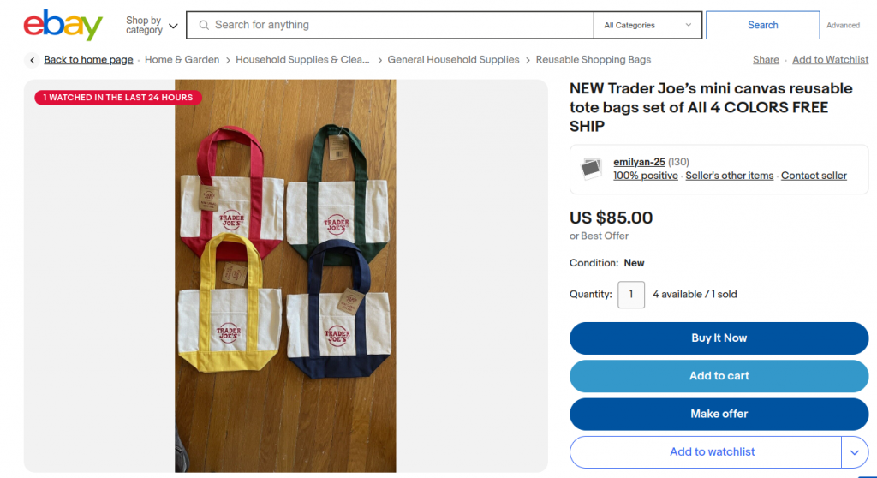Click the seller's avatar icon
The width and height of the screenshot is (877, 478).
click(591, 169)
